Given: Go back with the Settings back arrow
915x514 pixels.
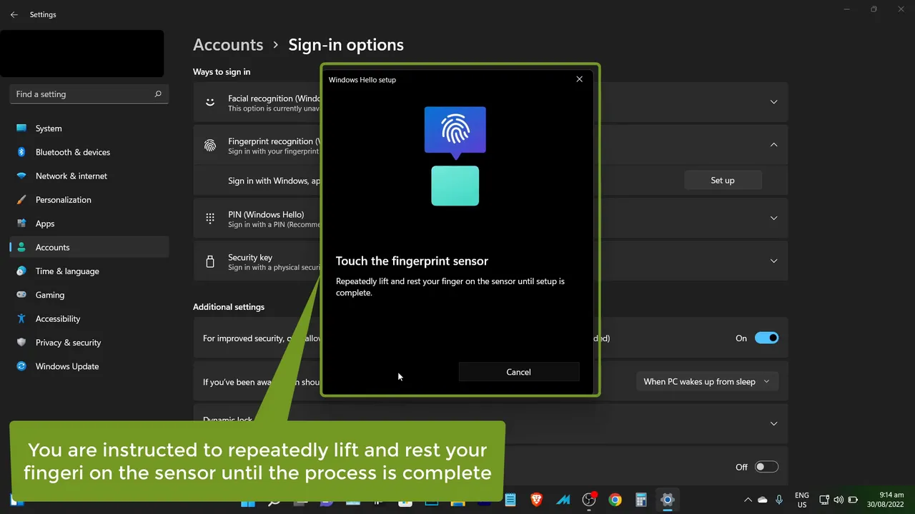Looking at the screenshot, I should tap(14, 14).
